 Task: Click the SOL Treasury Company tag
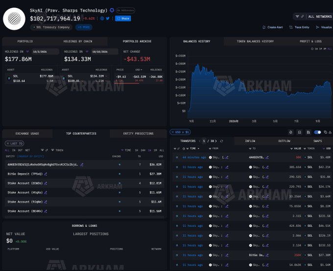51,27
